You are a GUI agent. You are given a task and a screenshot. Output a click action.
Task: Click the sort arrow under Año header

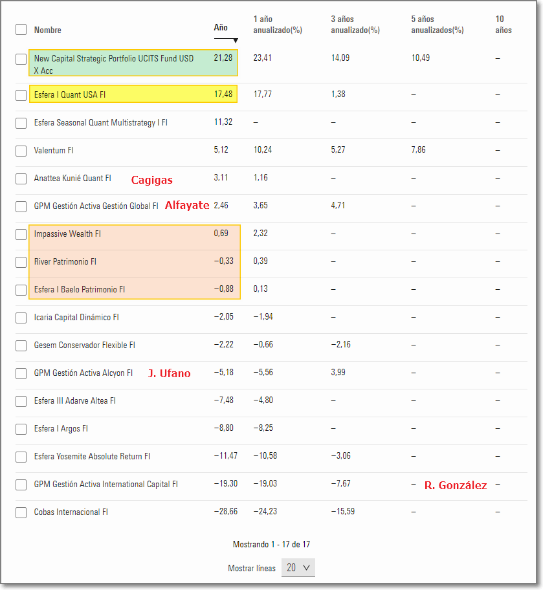pyautogui.click(x=236, y=40)
